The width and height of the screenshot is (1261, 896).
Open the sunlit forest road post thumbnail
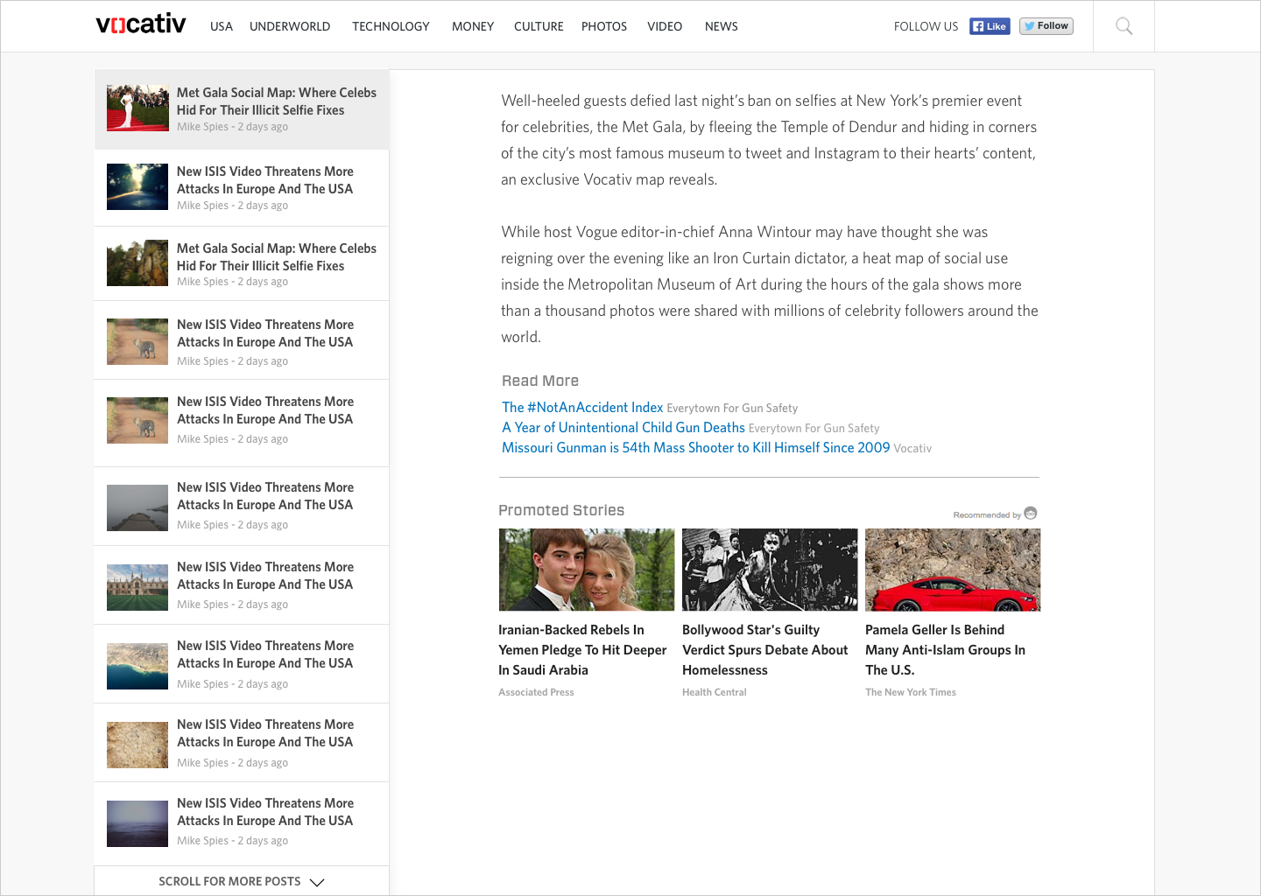pos(137,186)
